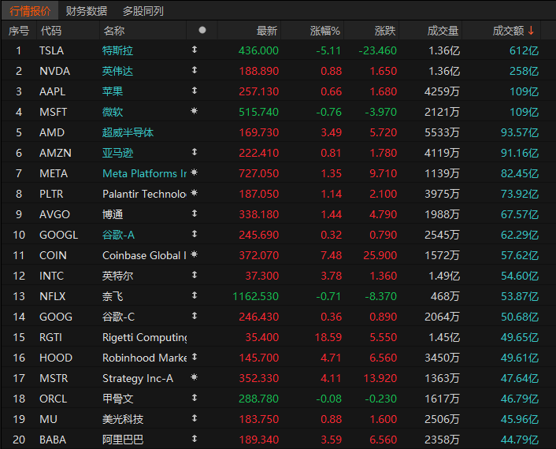Open the 多股同列 tab
The width and height of the screenshot is (556, 449).
[x=143, y=11]
